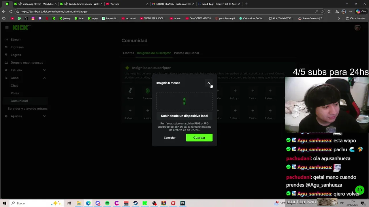Open Steam from the taskbar

point(135,203)
